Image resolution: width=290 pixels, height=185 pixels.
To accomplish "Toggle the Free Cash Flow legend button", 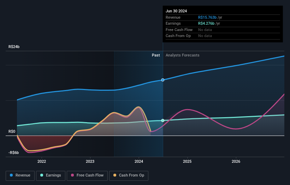I will (x=87, y=175).
